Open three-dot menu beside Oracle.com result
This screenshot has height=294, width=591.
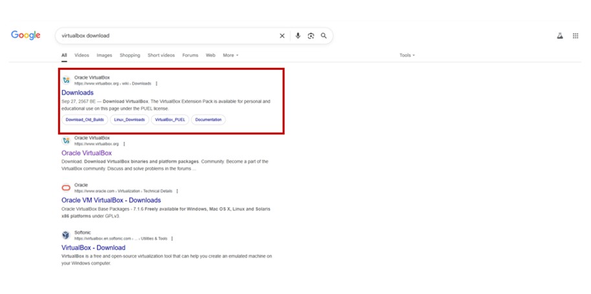(177, 191)
